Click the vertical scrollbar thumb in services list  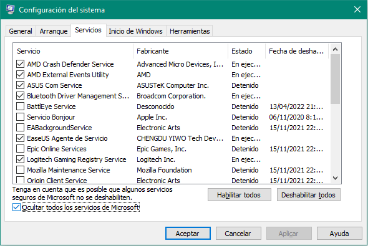click(x=335, y=79)
